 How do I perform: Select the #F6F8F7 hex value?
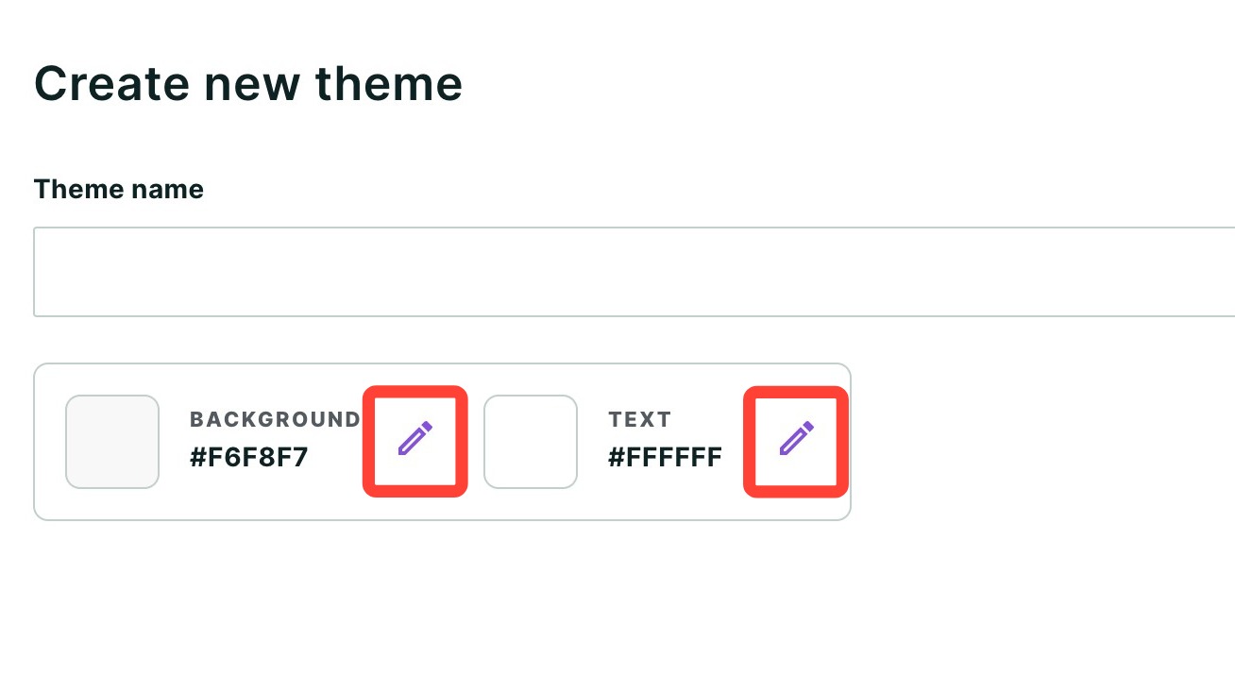pos(249,458)
